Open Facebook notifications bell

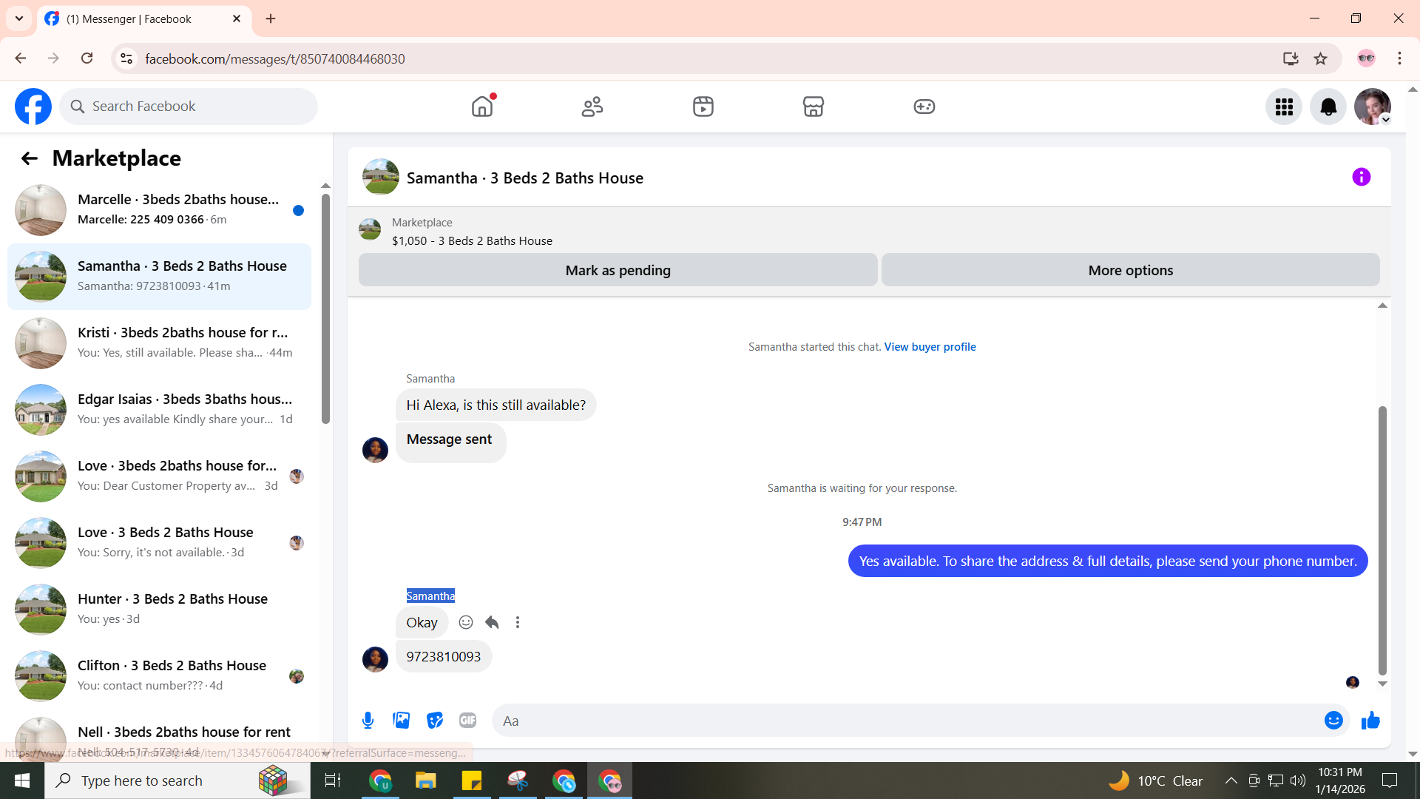pyautogui.click(x=1328, y=107)
